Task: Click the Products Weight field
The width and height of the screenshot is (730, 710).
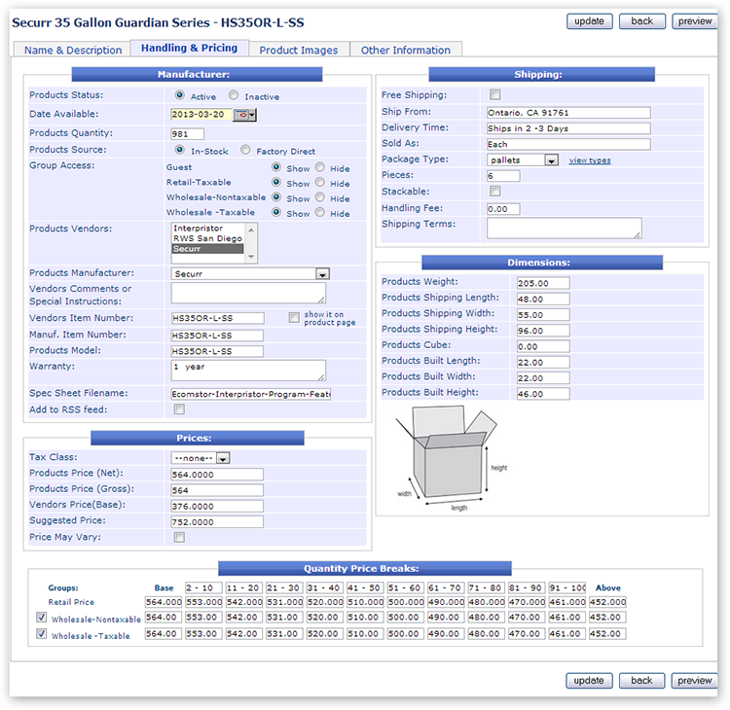Action: [543, 283]
